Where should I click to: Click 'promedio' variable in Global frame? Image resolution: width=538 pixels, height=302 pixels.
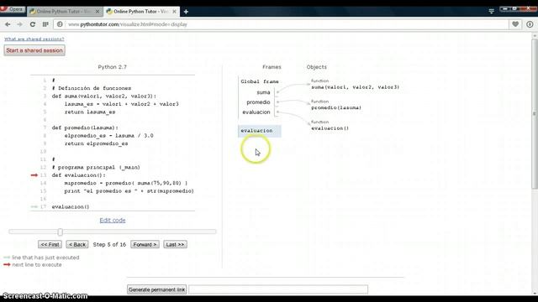pyautogui.click(x=258, y=102)
